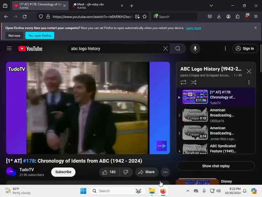Screen dimensions: 262x197
Task: Share this video
Action: click(147, 172)
